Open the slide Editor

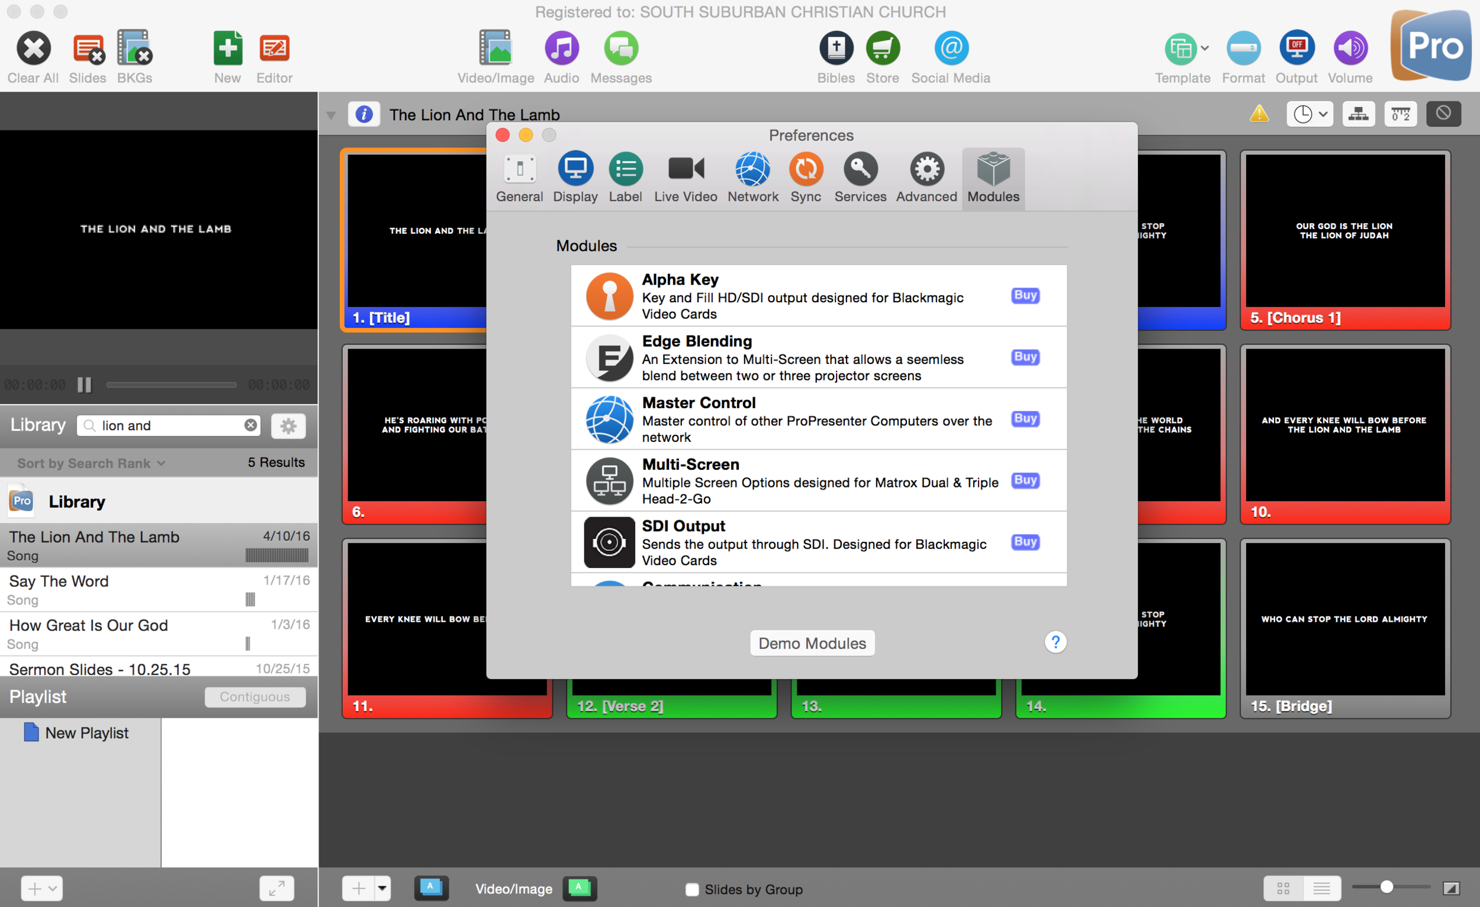[275, 49]
